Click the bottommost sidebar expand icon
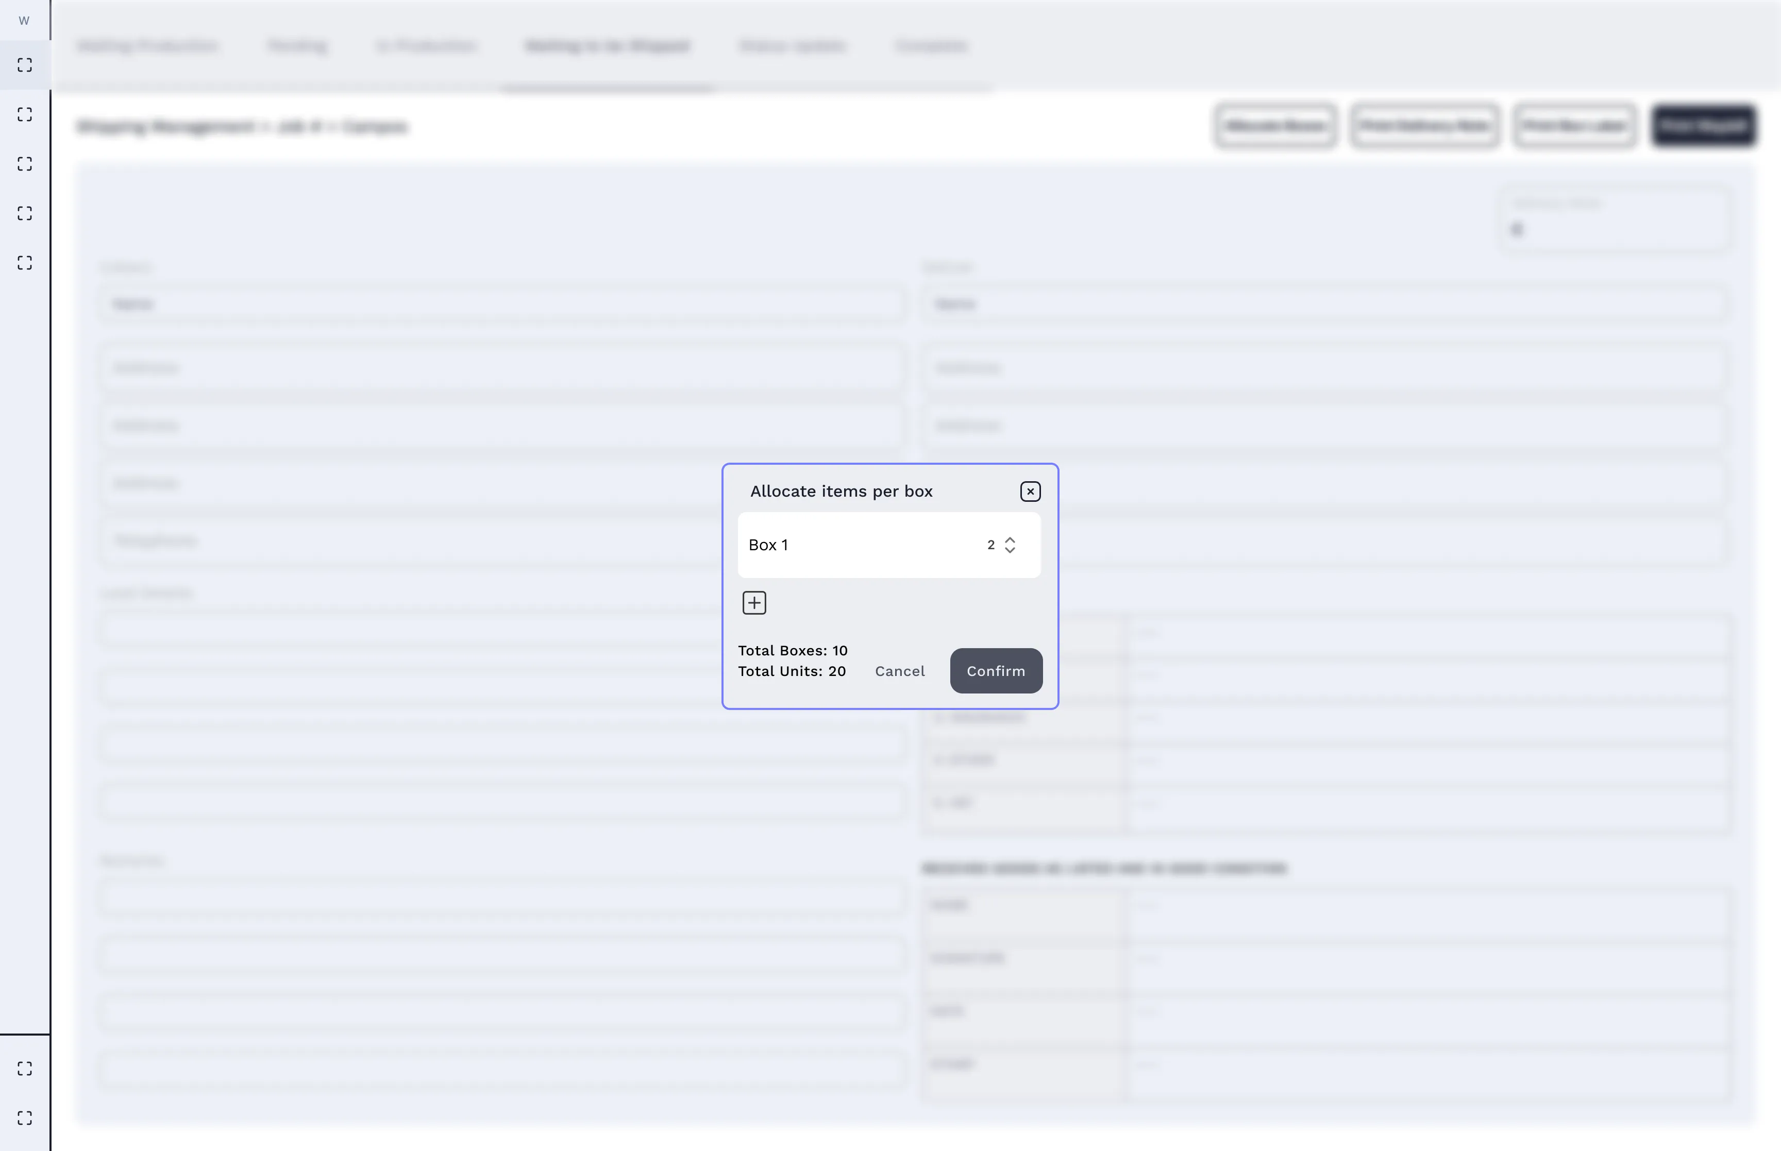This screenshot has height=1151, width=1781. click(24, 1118)
